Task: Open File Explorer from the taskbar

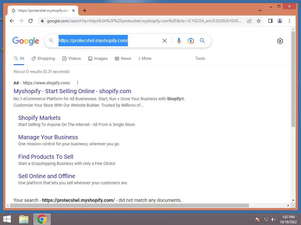Action: 24,219
